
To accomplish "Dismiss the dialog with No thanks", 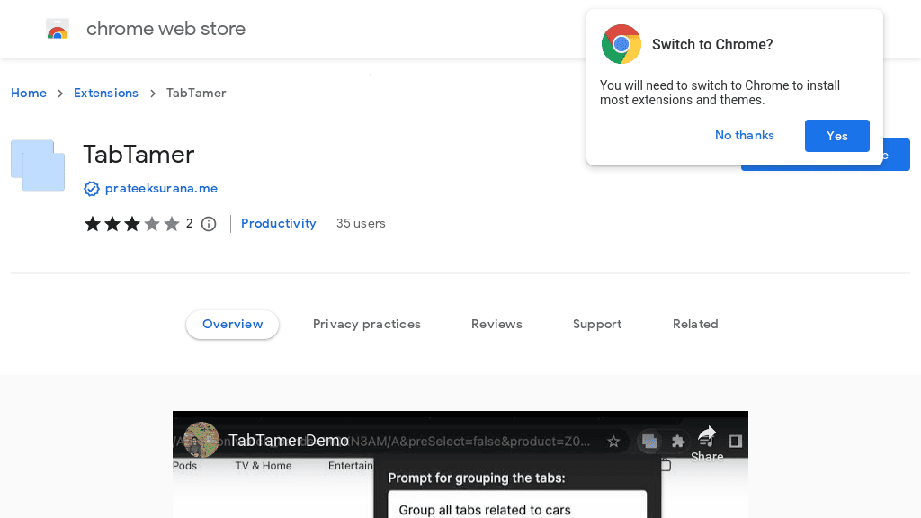I will point(744,135).
